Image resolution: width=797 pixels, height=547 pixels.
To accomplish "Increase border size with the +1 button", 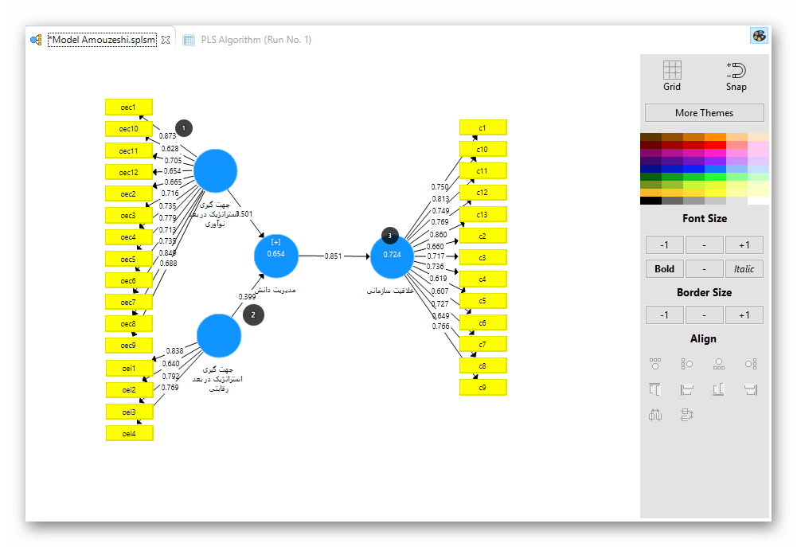I will [x=744, y=315].
